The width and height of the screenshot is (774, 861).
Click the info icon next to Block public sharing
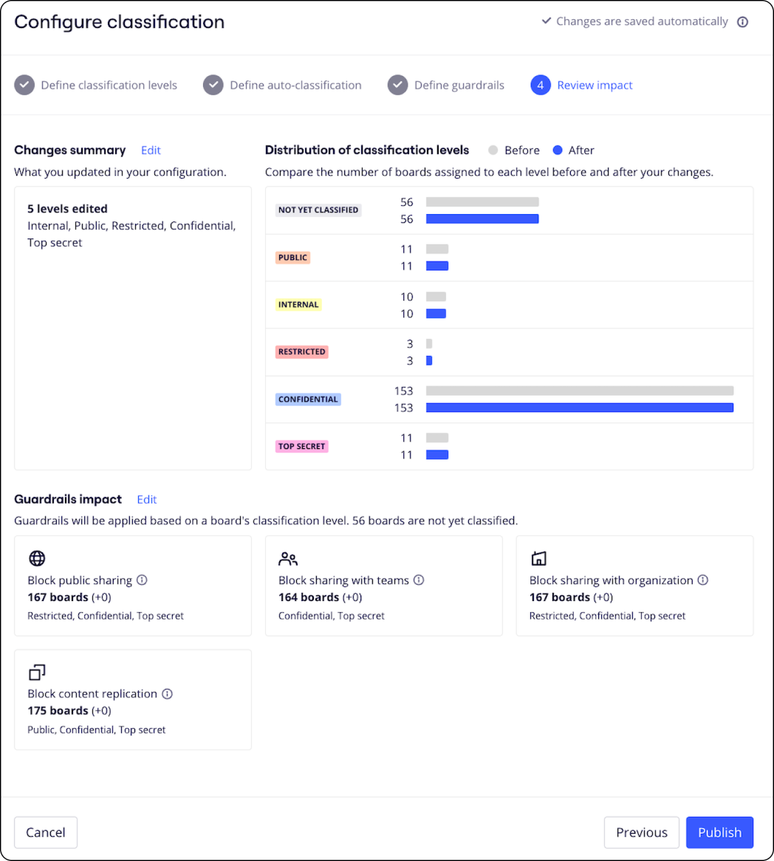tap(143, 580)
